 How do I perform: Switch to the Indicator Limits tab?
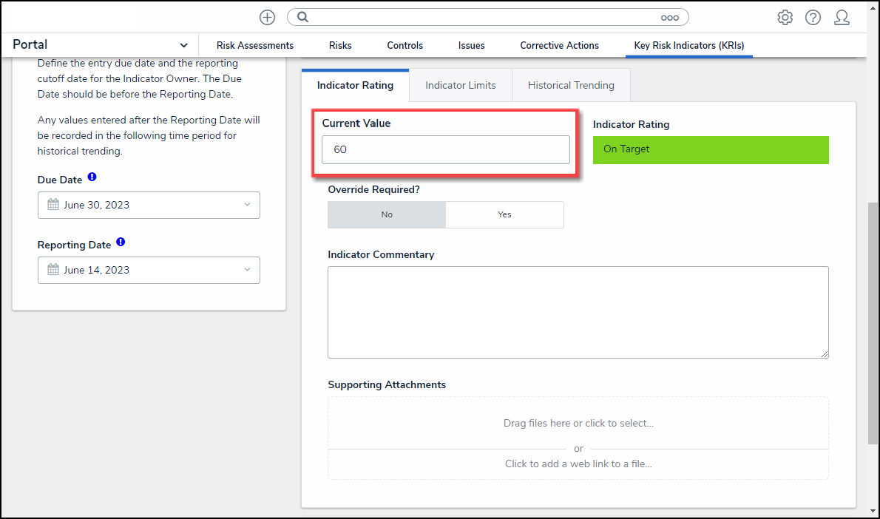coord(460,85)
